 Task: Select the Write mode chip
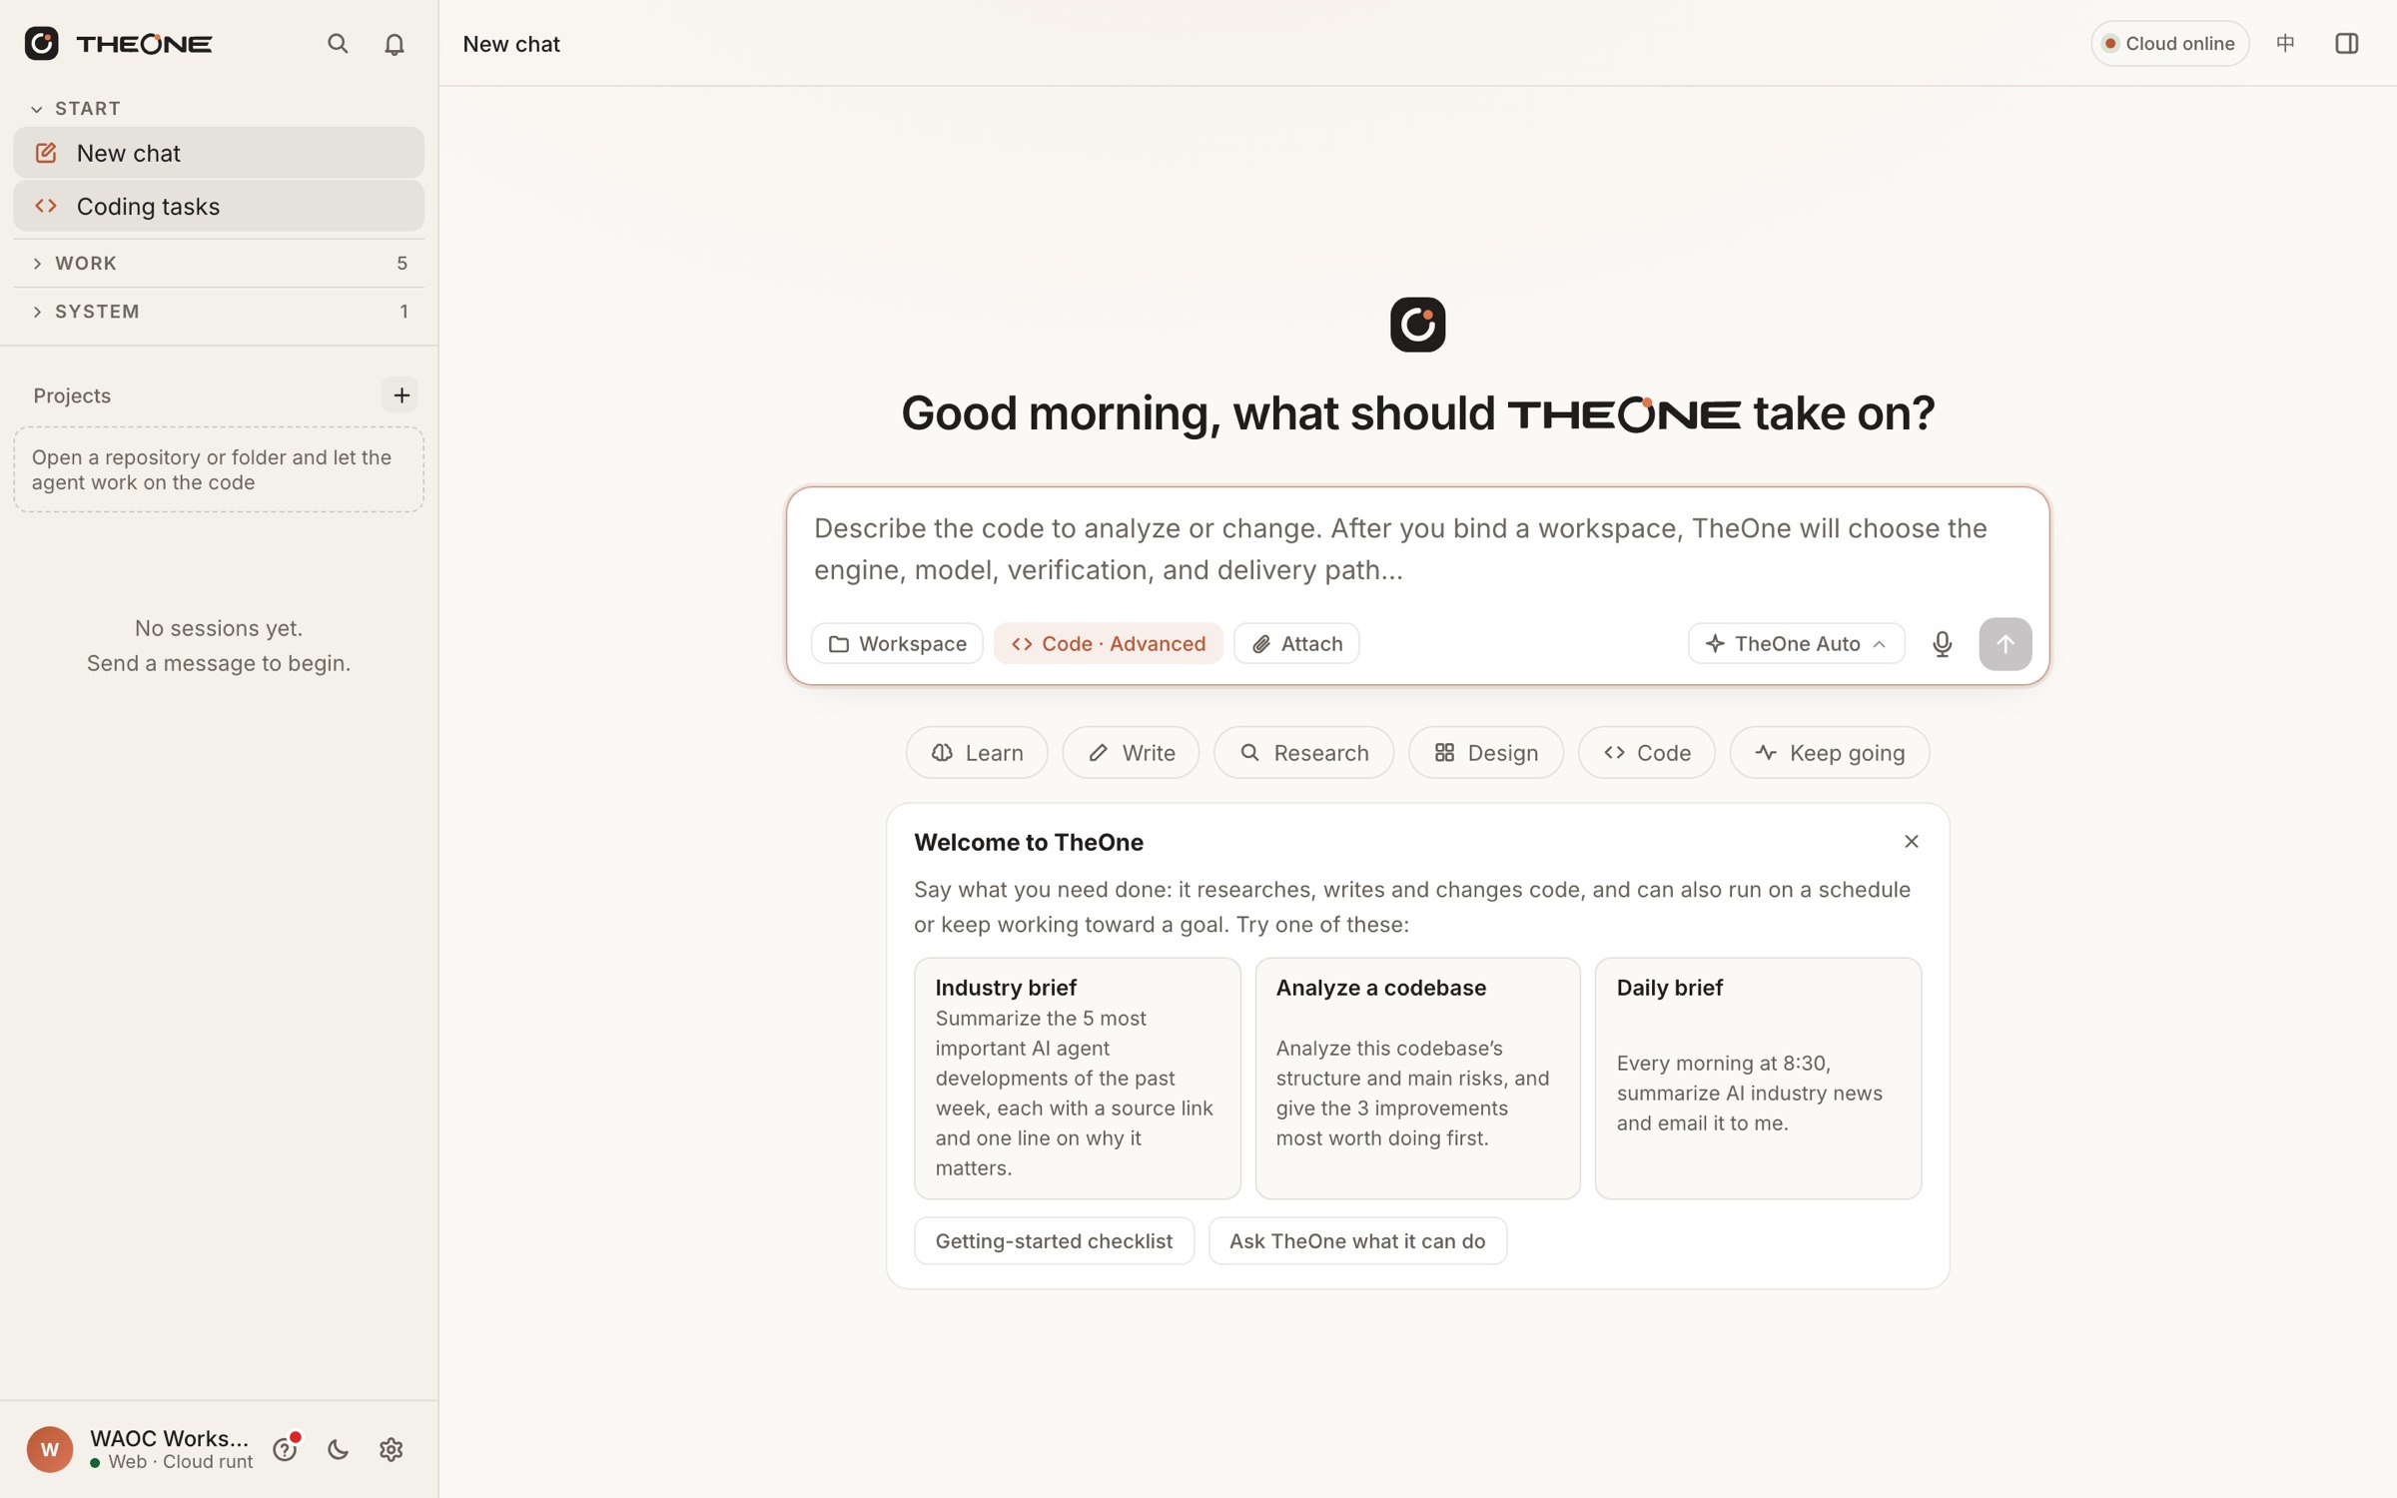pos(1131,752)
